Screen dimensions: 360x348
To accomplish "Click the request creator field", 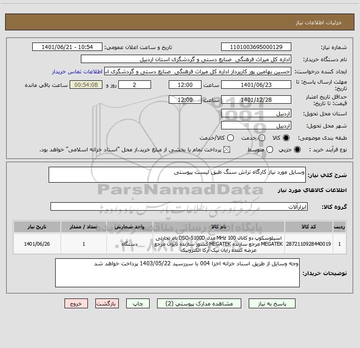I will [x=198, y=71].
